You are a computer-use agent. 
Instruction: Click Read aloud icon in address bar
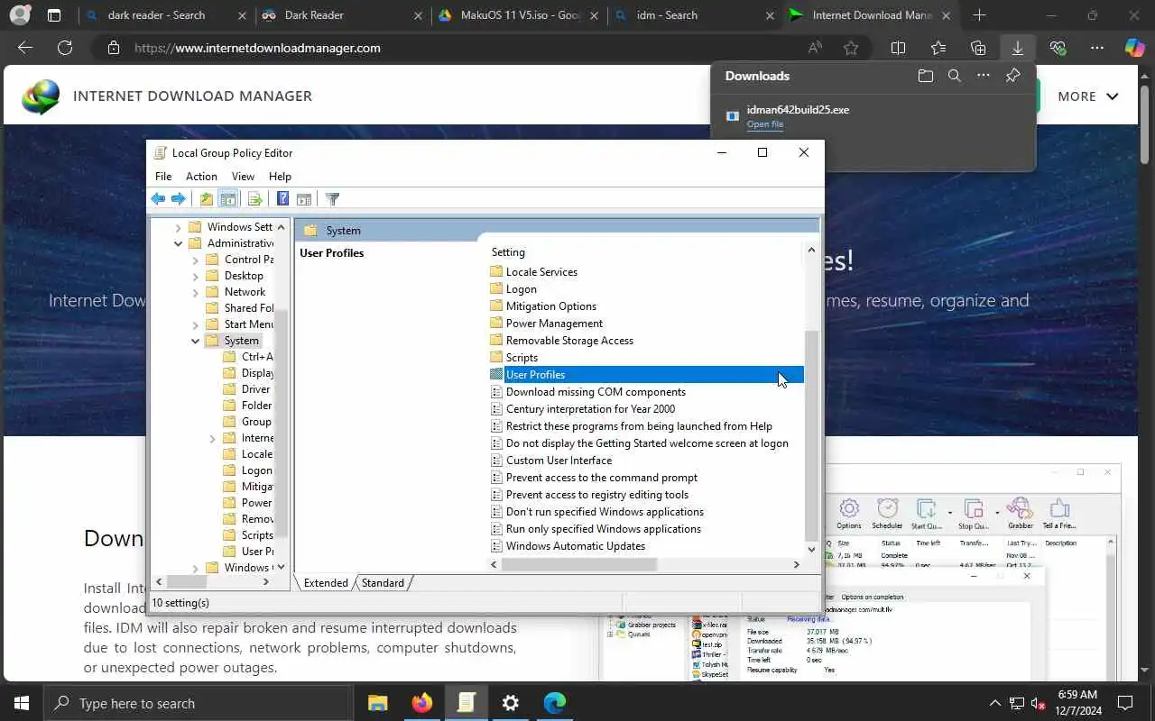pyautogui.click(x=815, y=48)
